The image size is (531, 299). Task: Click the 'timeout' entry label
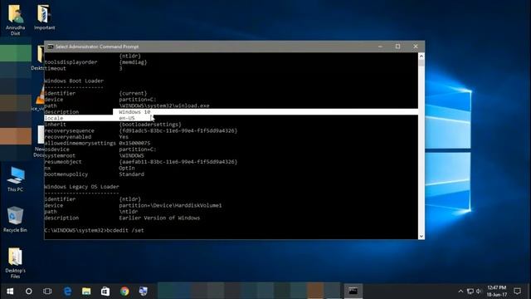56,68
